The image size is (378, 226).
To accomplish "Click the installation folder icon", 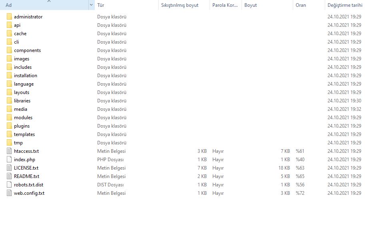I will pyautogui.click(x=9, y=76).
